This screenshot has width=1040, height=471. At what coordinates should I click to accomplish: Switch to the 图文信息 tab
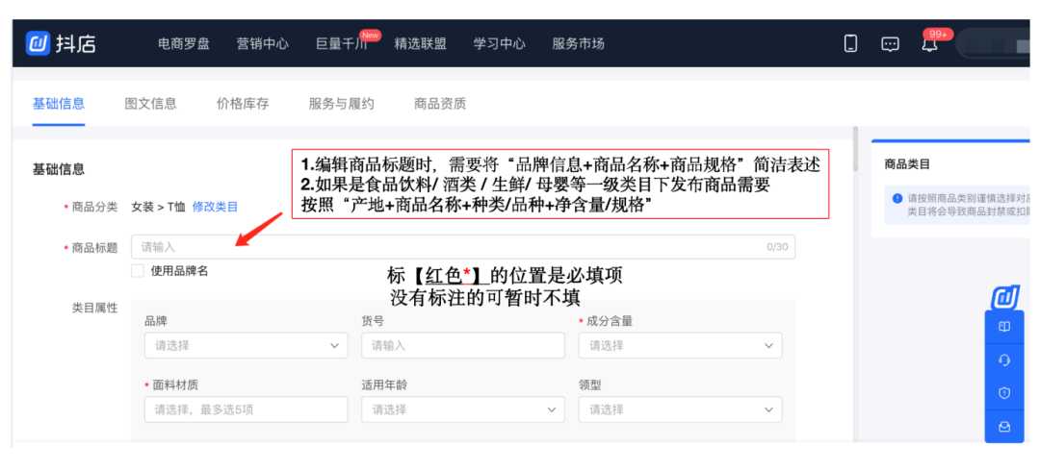(150, 104)
